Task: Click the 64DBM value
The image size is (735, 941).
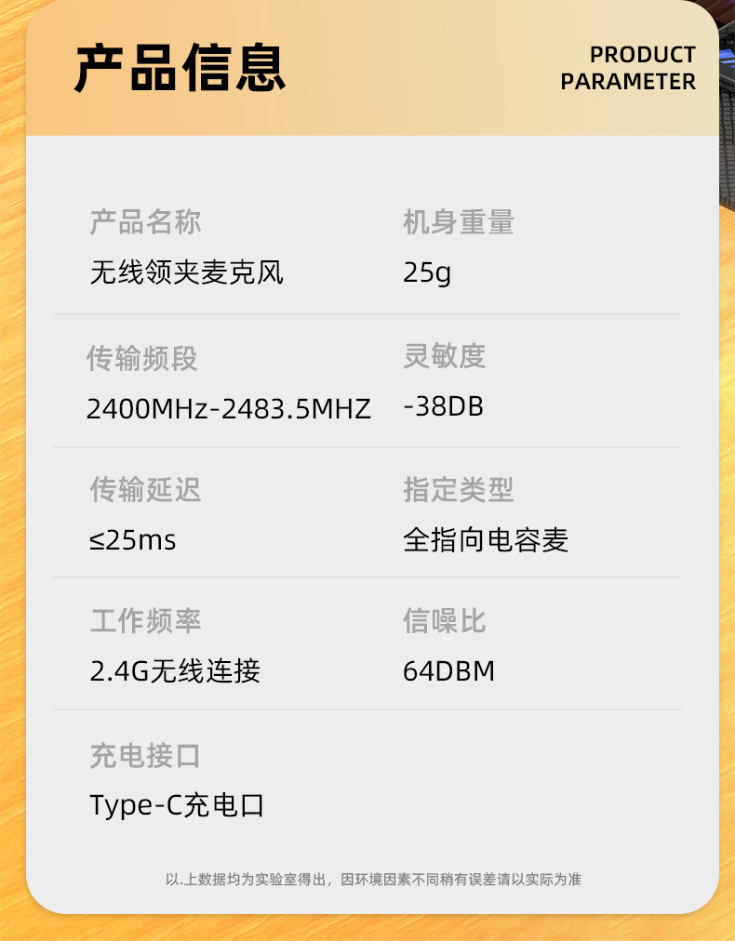Action: 448,670
